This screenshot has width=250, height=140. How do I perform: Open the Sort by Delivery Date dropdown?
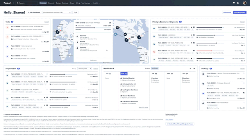(x=84, y=68)
